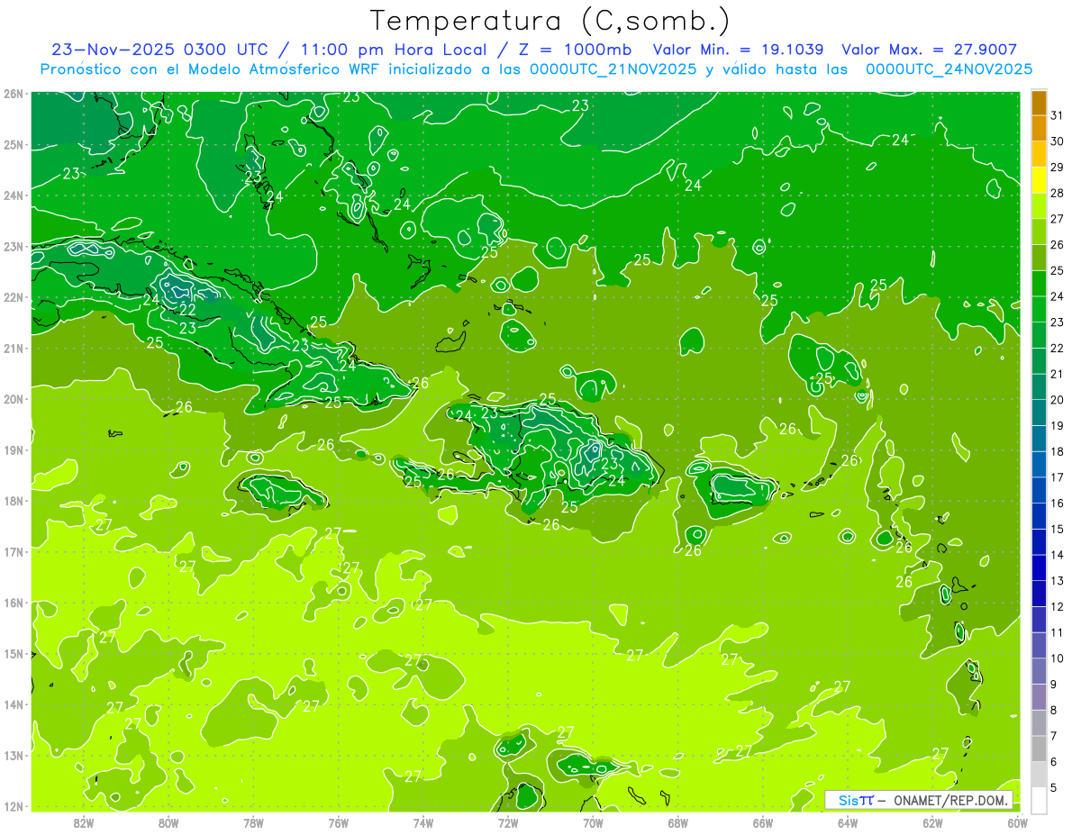The height and width of the screenshot is (835, 1081).
Task: Pick the white swatch below legend label 5
Action: pos(1039,800)
